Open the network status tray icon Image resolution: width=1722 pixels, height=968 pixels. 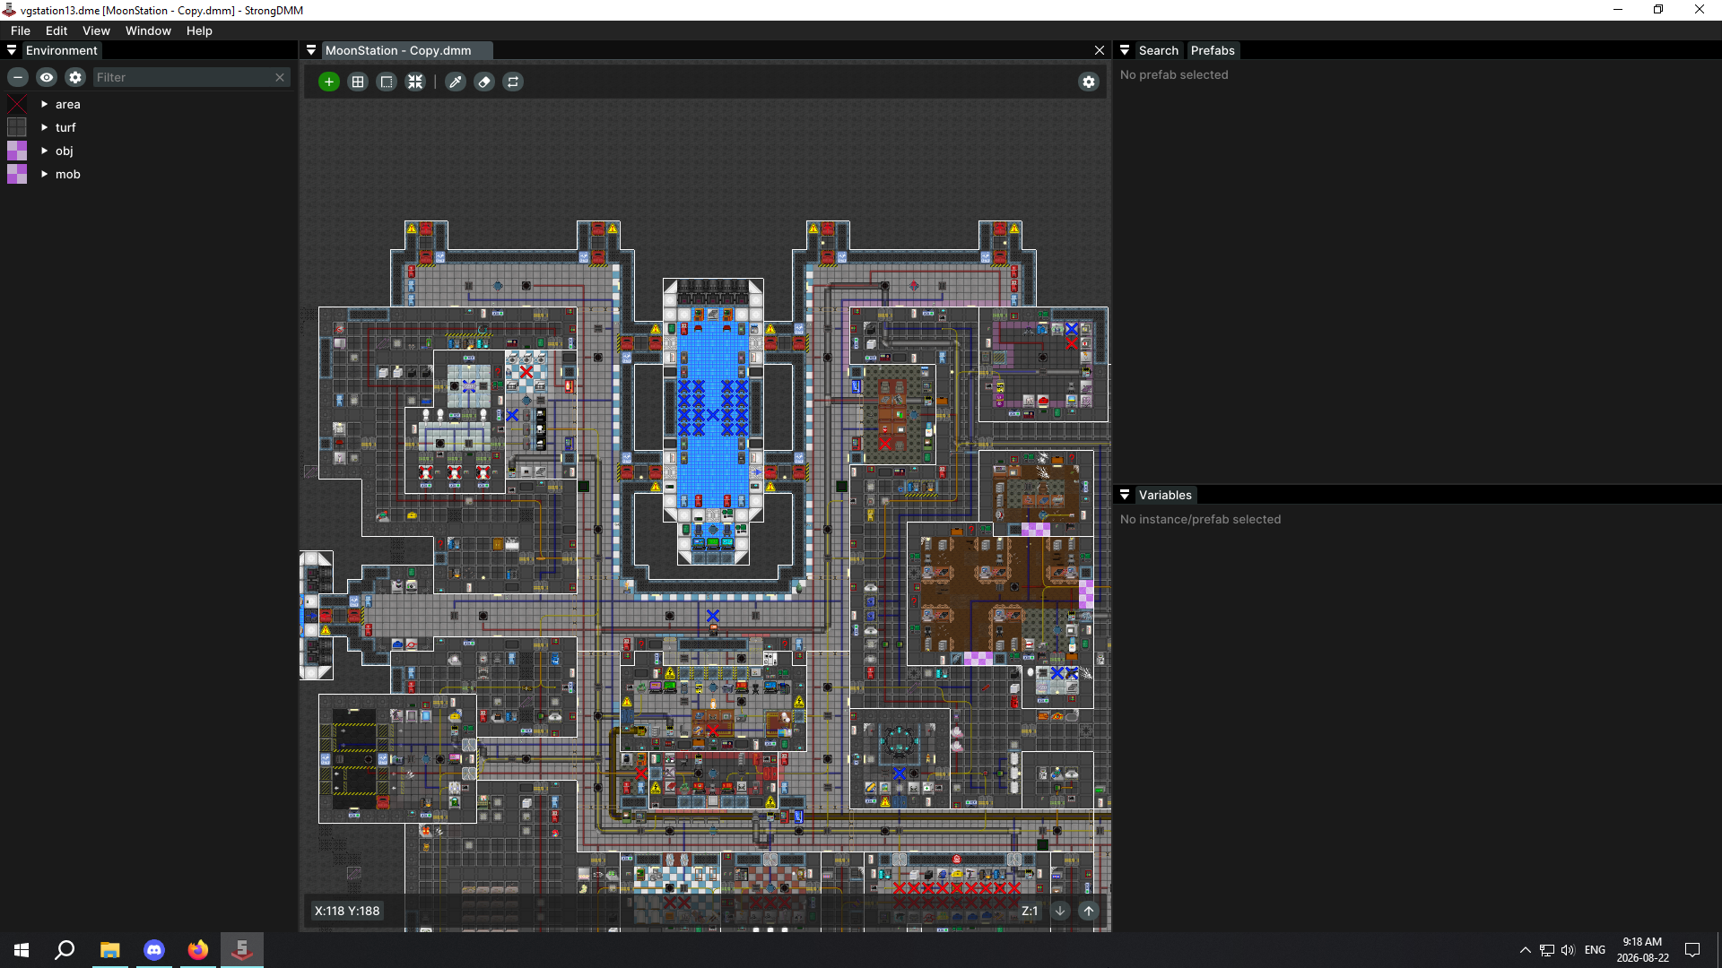pyautogui.click(x=1547, y=950)
